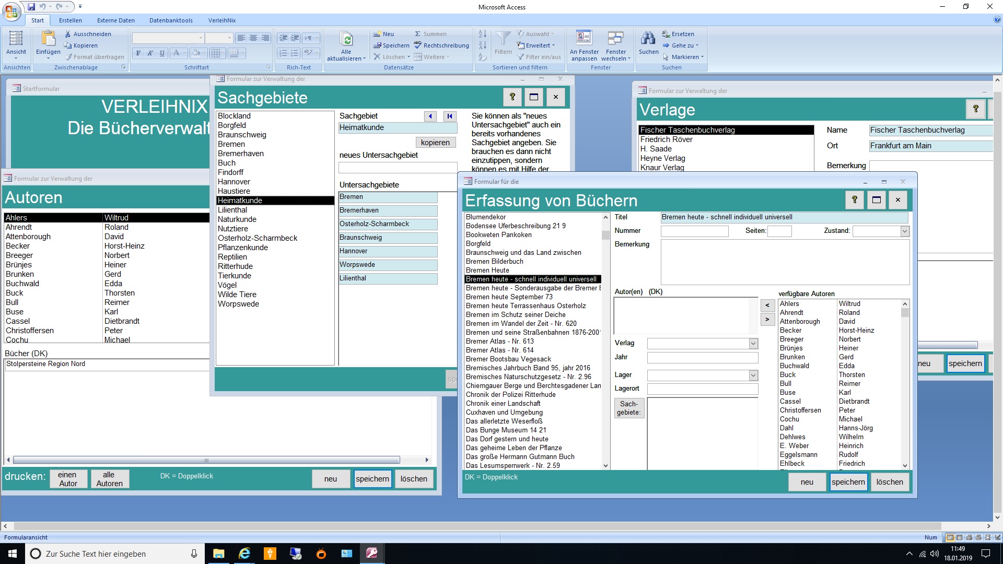
Task: Open Windows Start menu
Action: coord(13,554)
